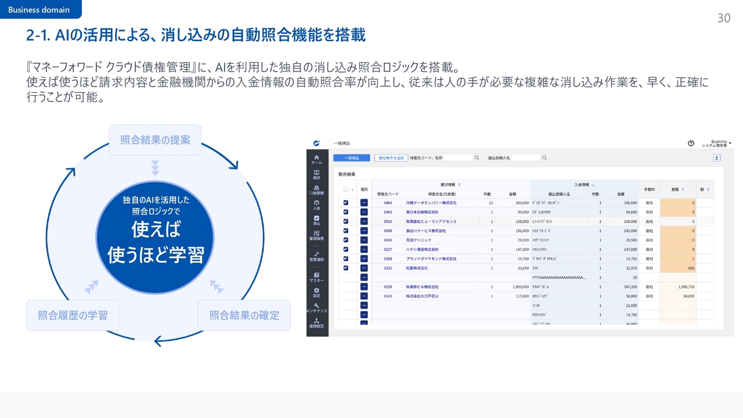Uncheck the checkbox for row 0332
Screen dimensions: 743x418
[x=346, y=268]
